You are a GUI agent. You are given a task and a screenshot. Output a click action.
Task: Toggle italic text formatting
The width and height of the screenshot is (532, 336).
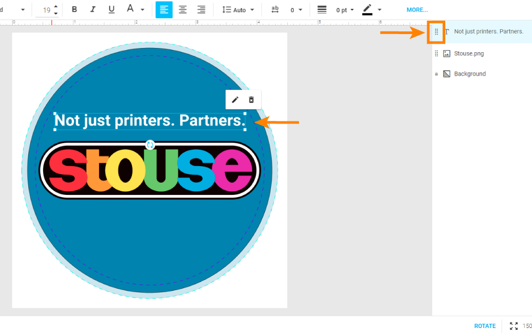(x=93, y=10)
